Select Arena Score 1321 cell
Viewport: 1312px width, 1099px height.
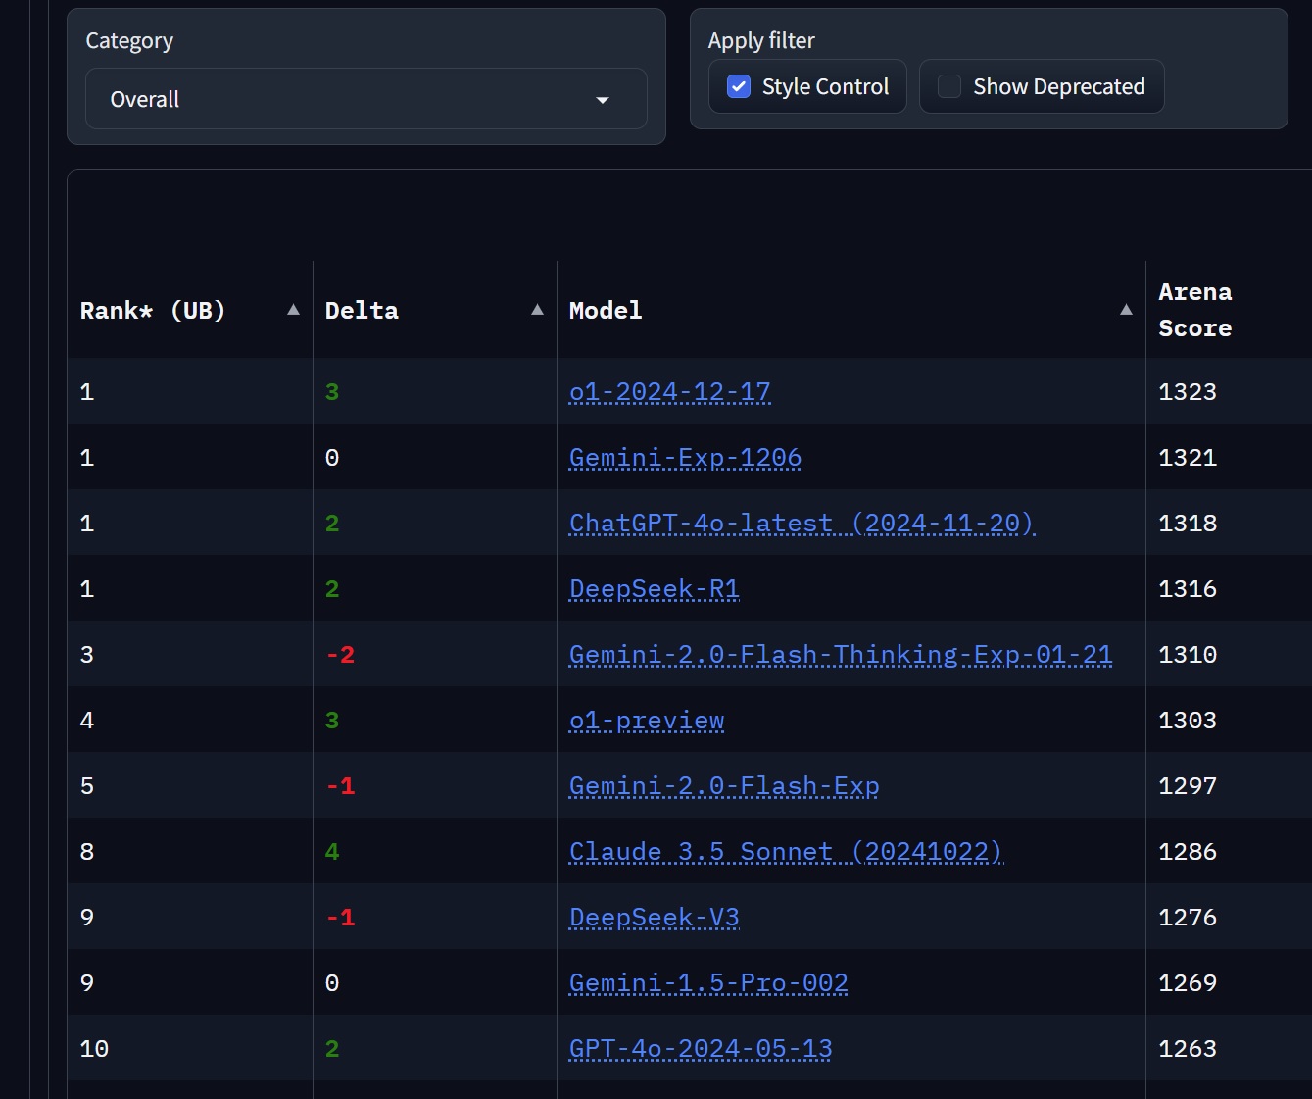(x=1188, y=458)
